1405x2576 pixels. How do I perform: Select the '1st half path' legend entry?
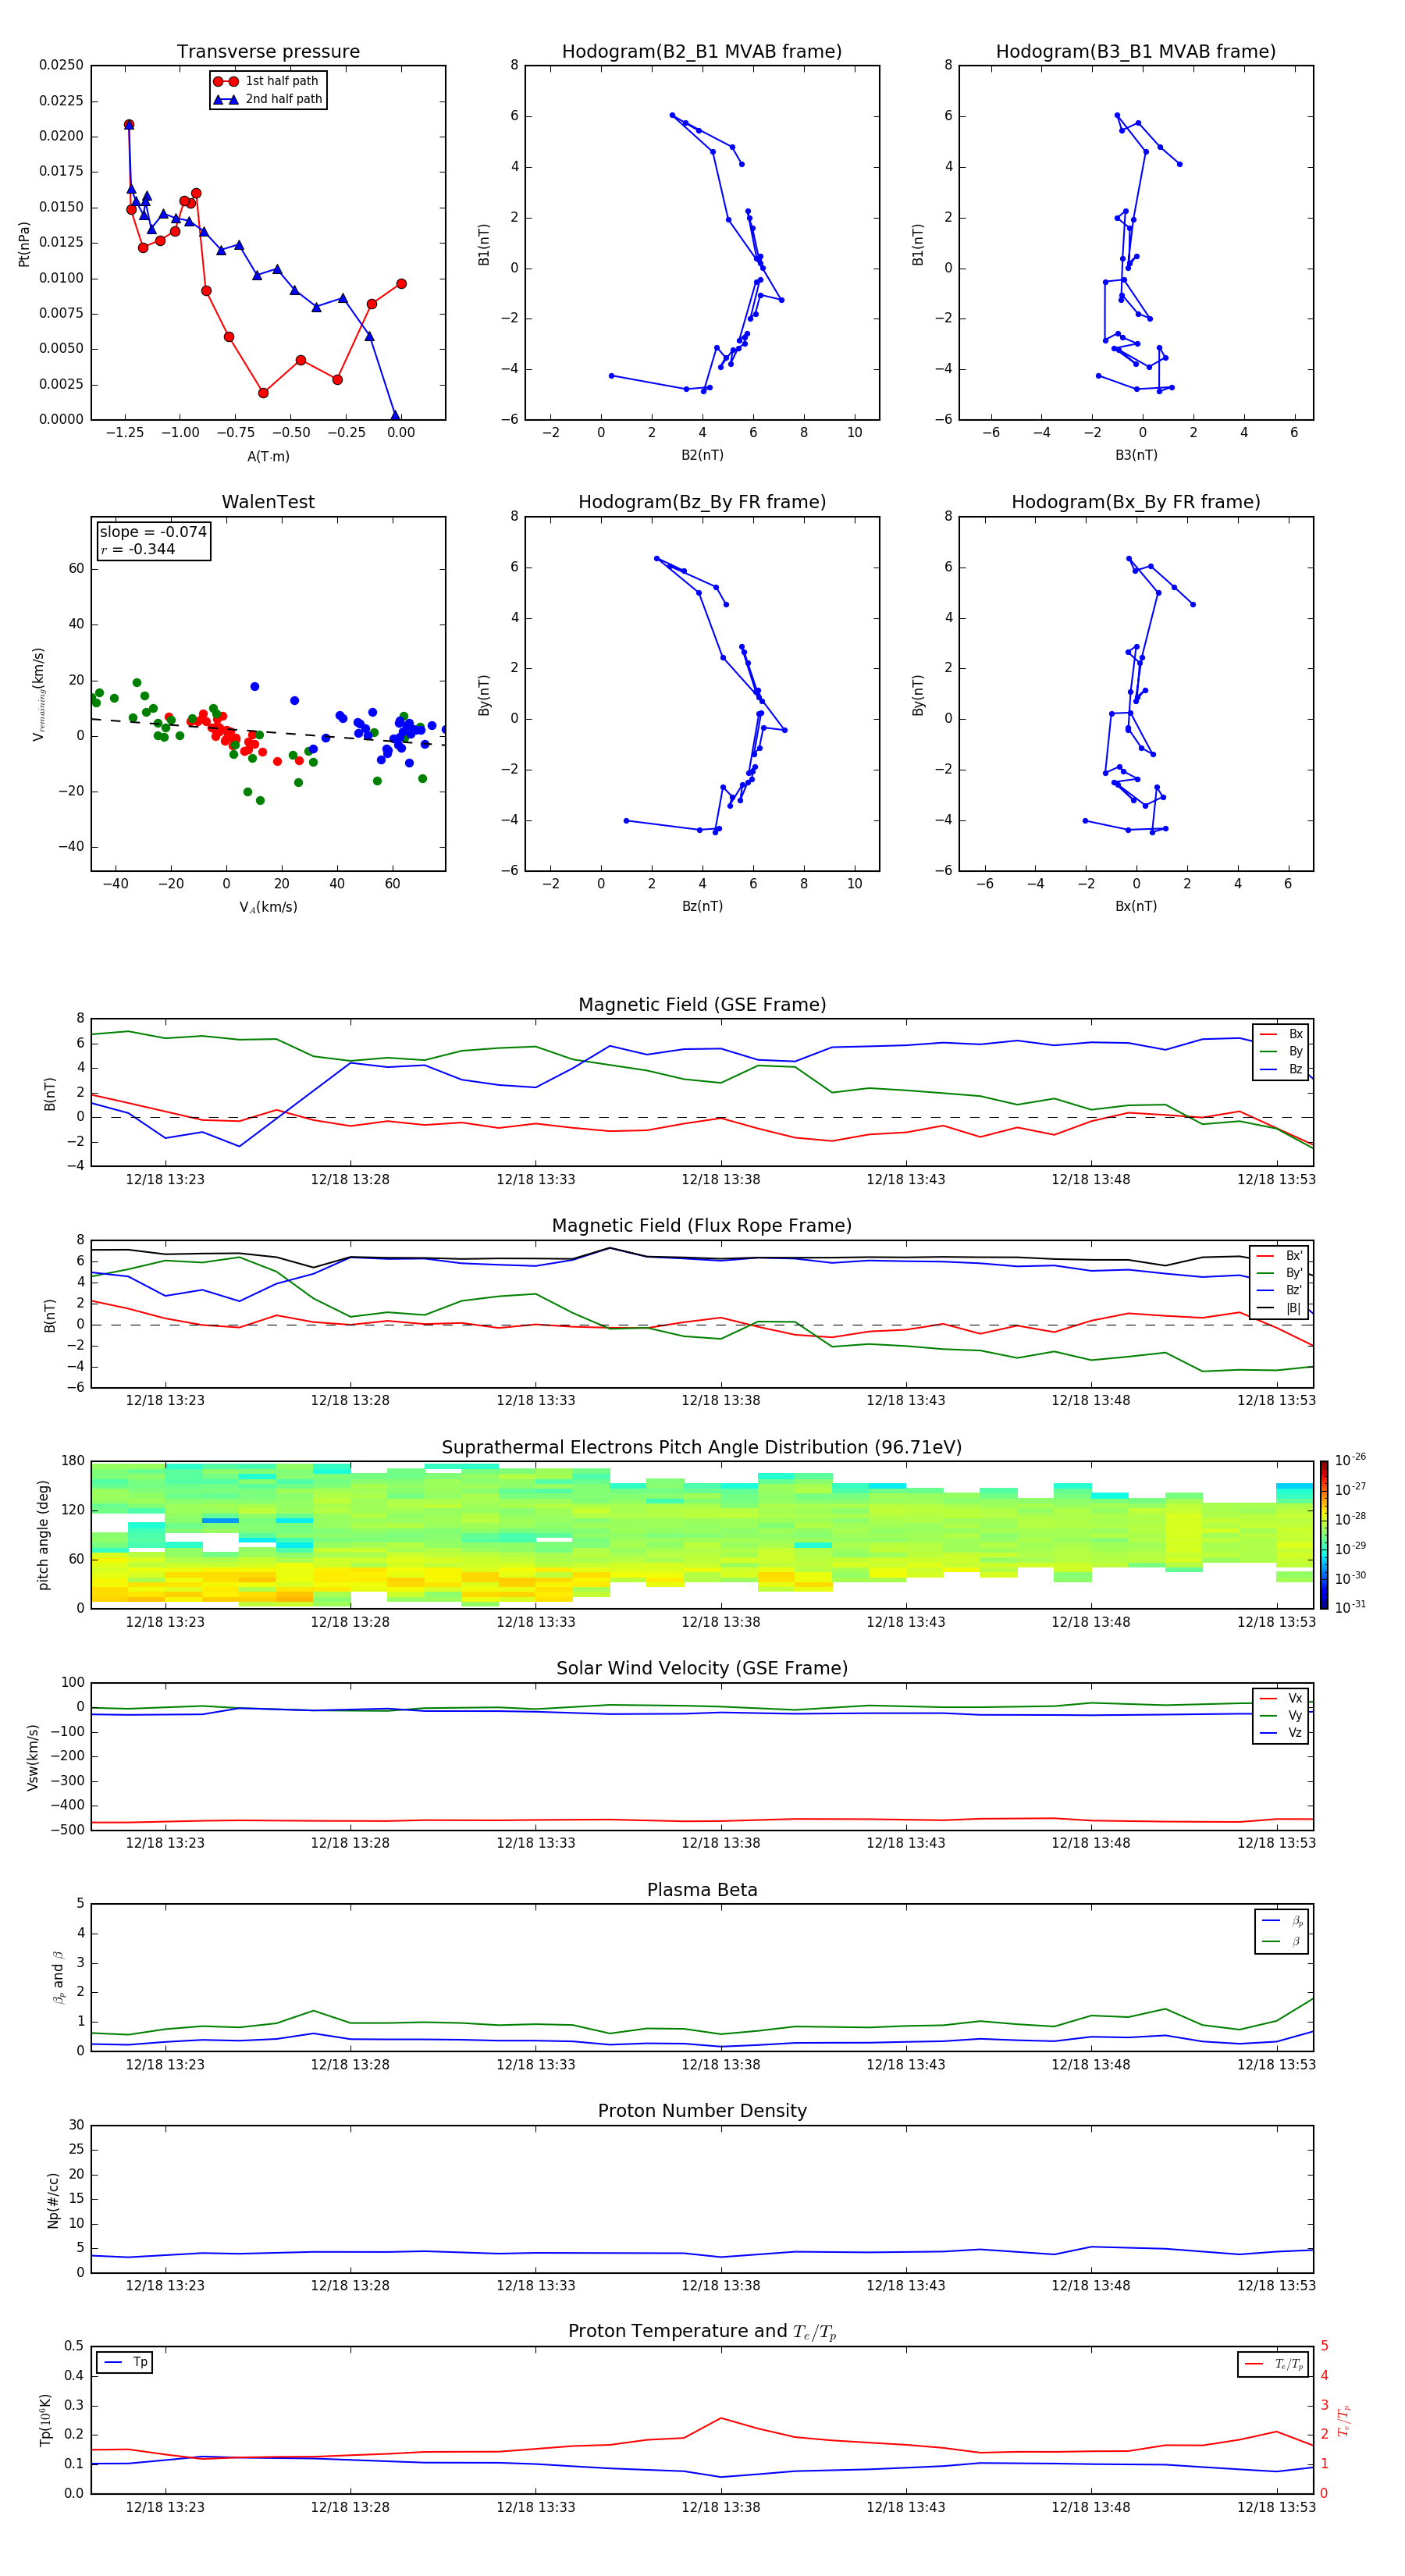tap(267, 81)
